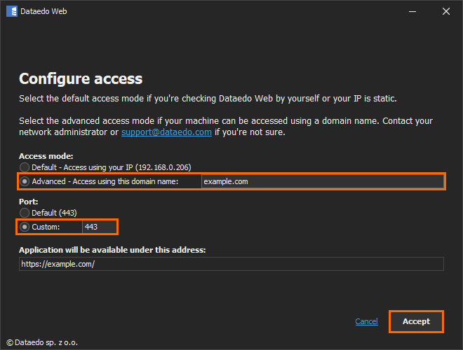This screenshot has height=350, width=463.
Task: Enable the Custom port radio option
Action: click(25, 227)
